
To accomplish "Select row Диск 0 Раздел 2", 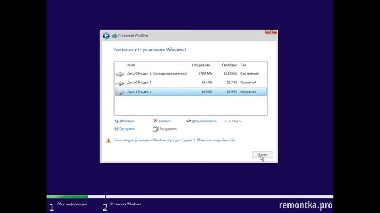I will pyautogui.click(x=191, y=83).
